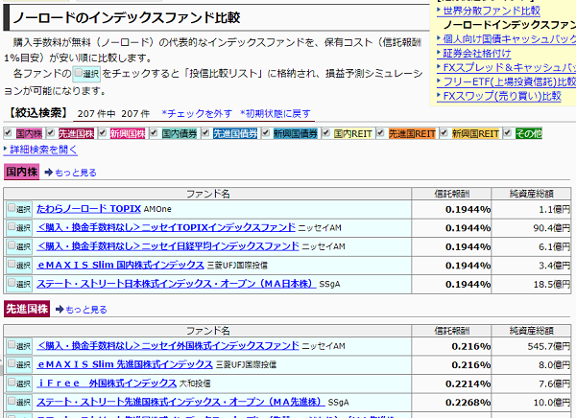Viewport: 576px width, 418px height.
Task: Click 純資産総額 header in 国内株 table
Action: tap(531, 194)
